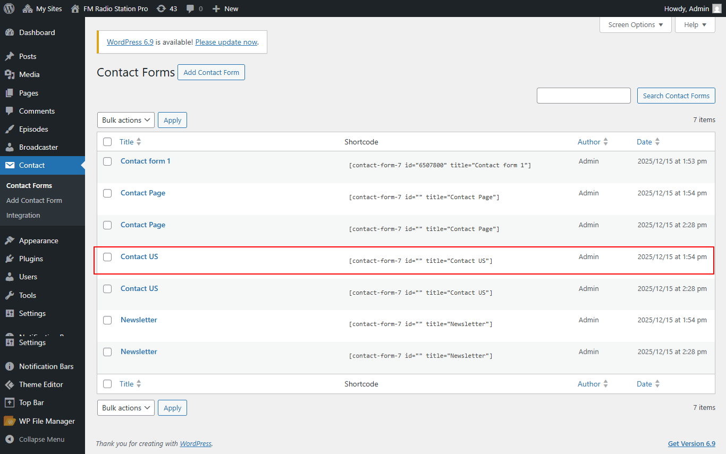726x454 pixels.
Task: View pending updates via toolbar update icon
Action: click(167, 8)
